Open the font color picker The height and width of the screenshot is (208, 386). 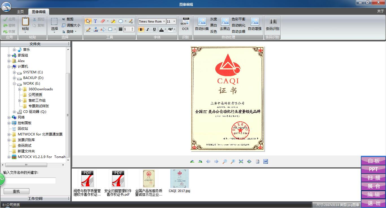(x=163, y=29)
